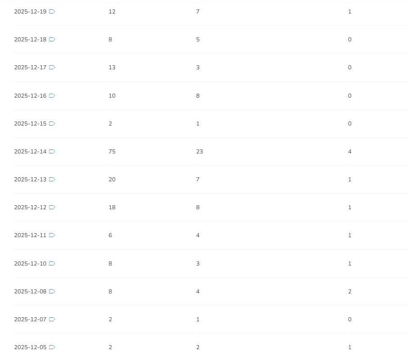This screenshot has width=409, height=360.
Task: Click the tag icon for 2025-12-14
Action: (52, 152)
